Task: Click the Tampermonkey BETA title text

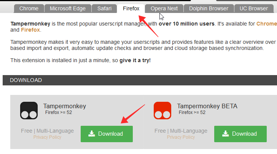Action: click(x=207, y=106)
